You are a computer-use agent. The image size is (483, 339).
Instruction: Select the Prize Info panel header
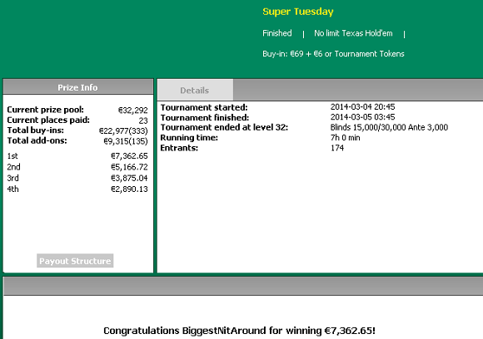point(78,87)
